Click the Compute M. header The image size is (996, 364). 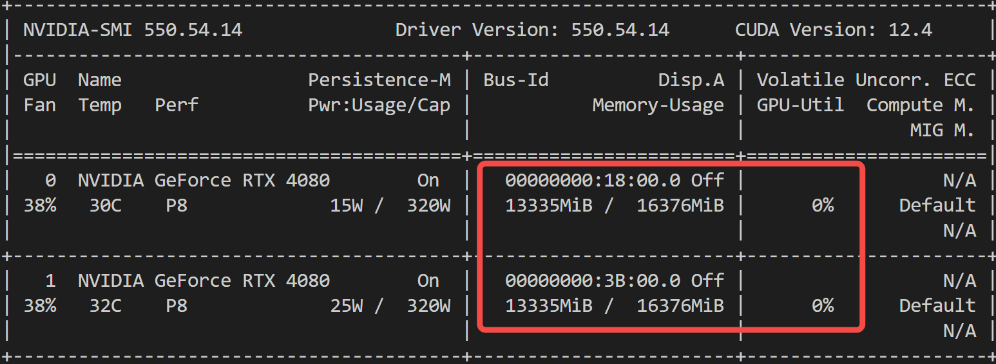coord(921,105)
